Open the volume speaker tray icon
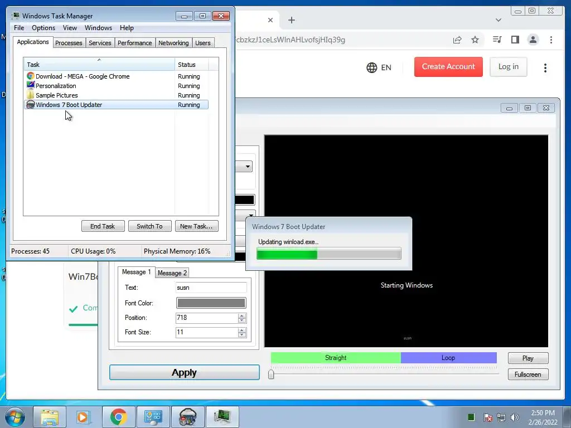The image size is (571, 428). click(515, 417)
